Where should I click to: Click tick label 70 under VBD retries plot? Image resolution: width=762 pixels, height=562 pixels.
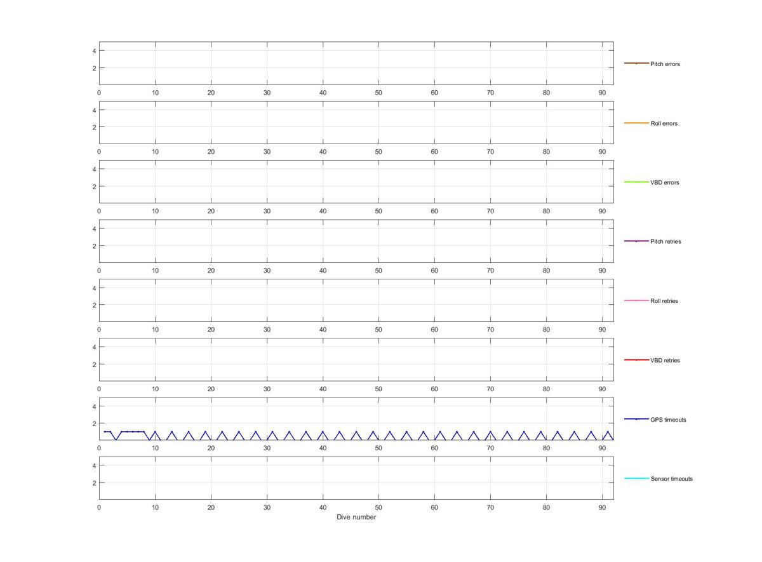(x=490, y=389)
